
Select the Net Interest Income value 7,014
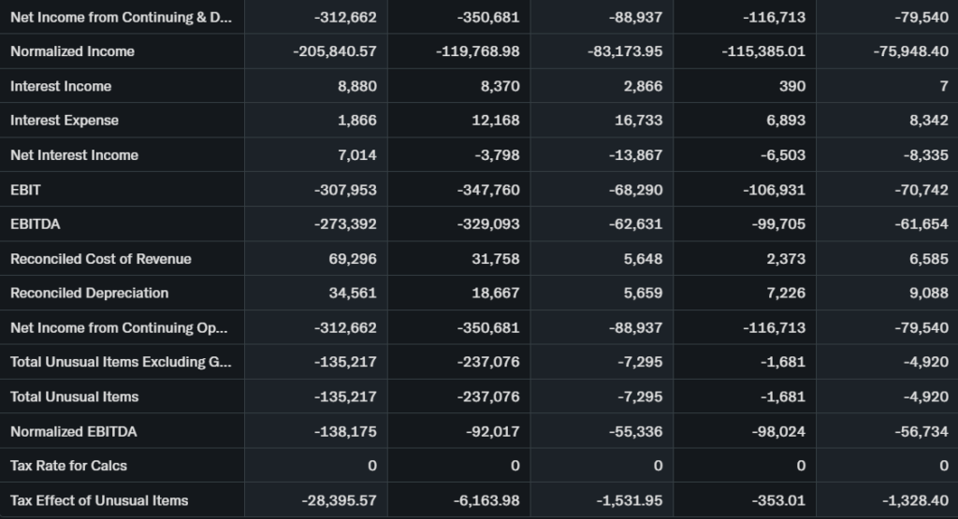356,155
